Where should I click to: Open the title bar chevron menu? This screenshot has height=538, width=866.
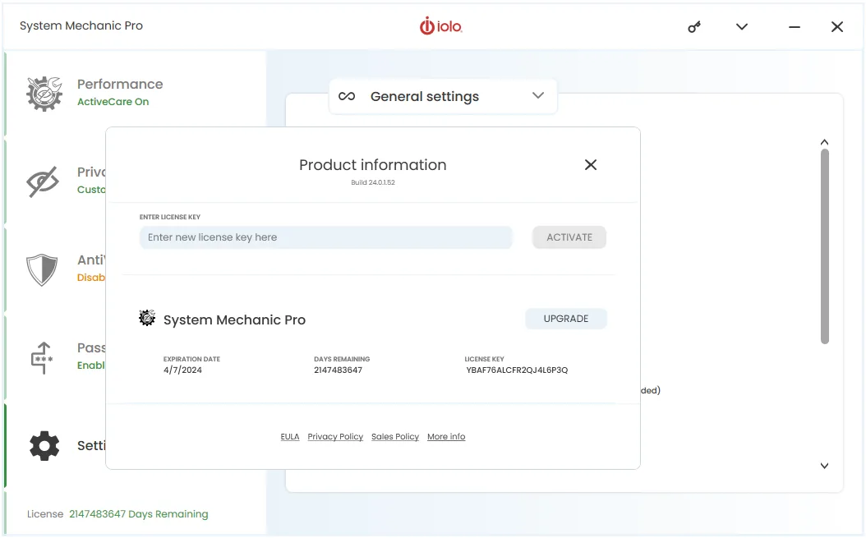[x=742, y=26]
